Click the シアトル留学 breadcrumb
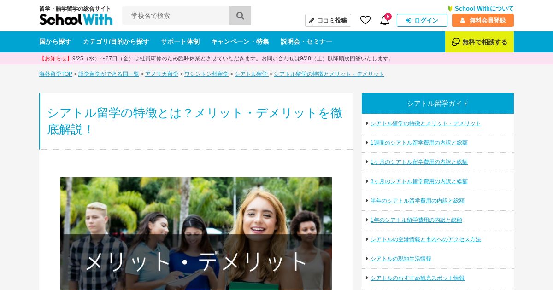This screenshot has height=290, width=553. click(x=251, y=74)
